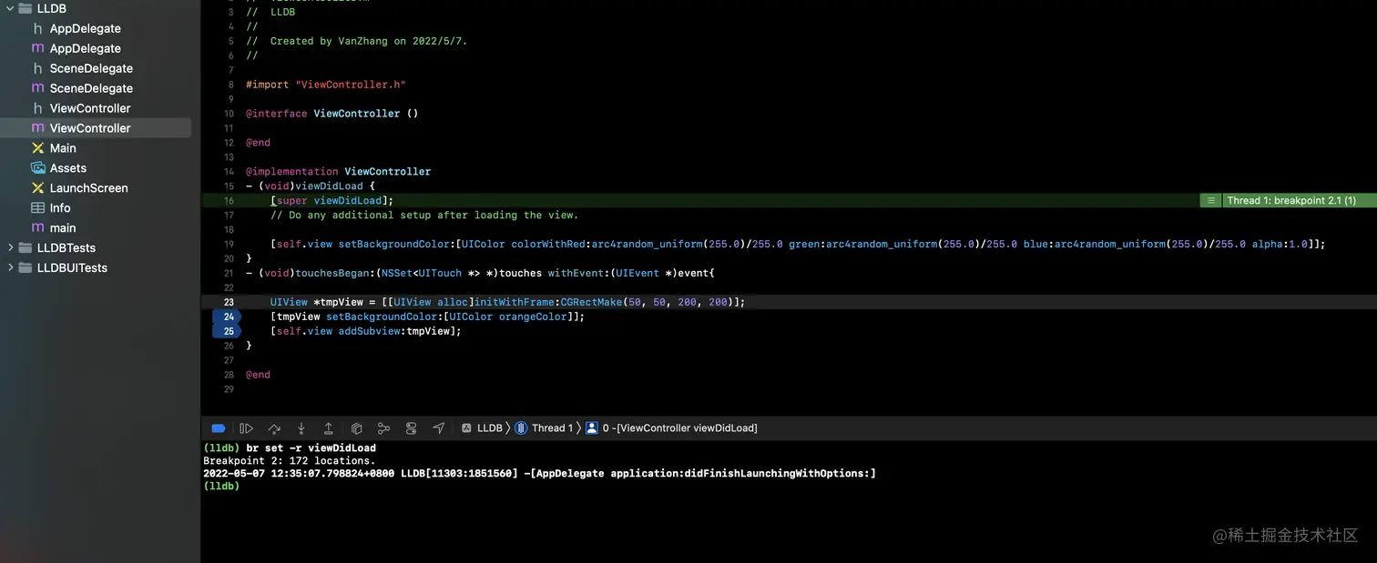
Task: Click the Step Out debug icon
Action: 329,428
